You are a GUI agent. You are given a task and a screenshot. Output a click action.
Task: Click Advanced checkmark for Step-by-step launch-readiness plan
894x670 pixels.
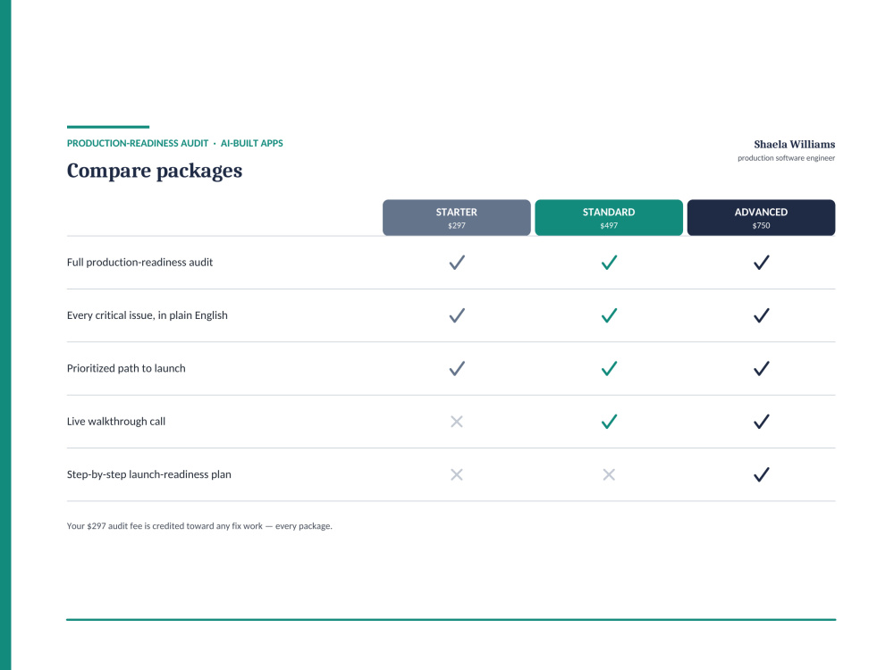point(761,474)
